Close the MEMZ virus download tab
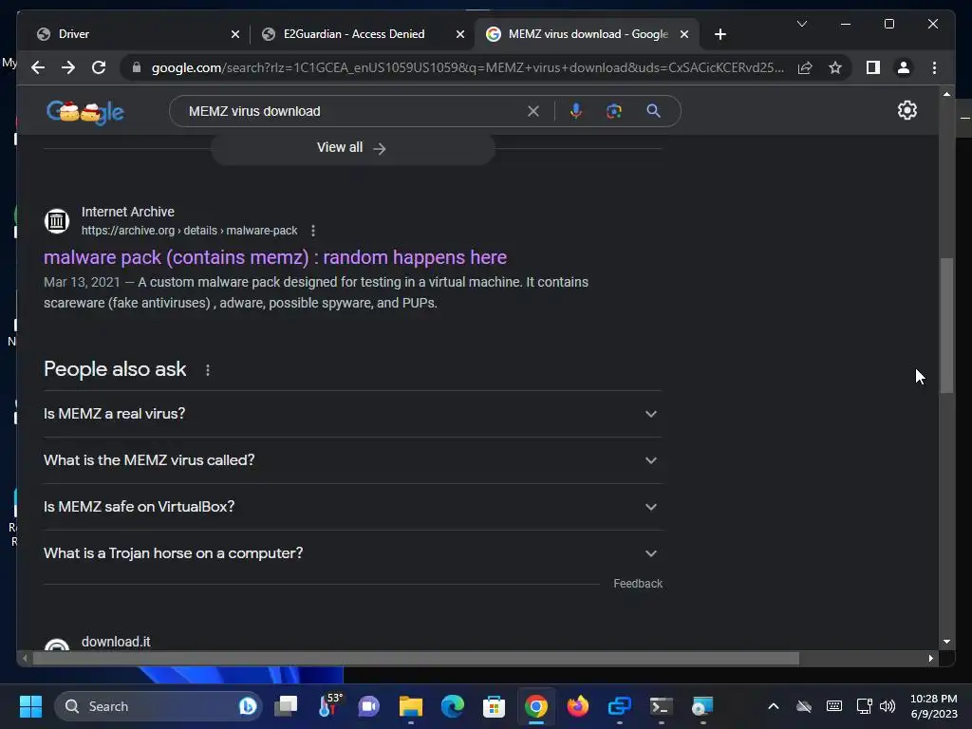Viewport: 972px width, 729px height. [x=684, y=35]
